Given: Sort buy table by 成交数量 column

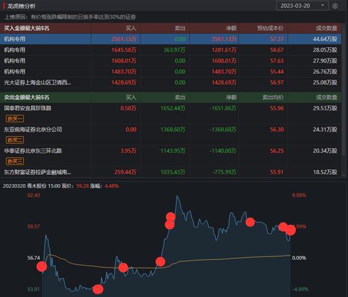Looking at the screenshot, I should [327, 28].
